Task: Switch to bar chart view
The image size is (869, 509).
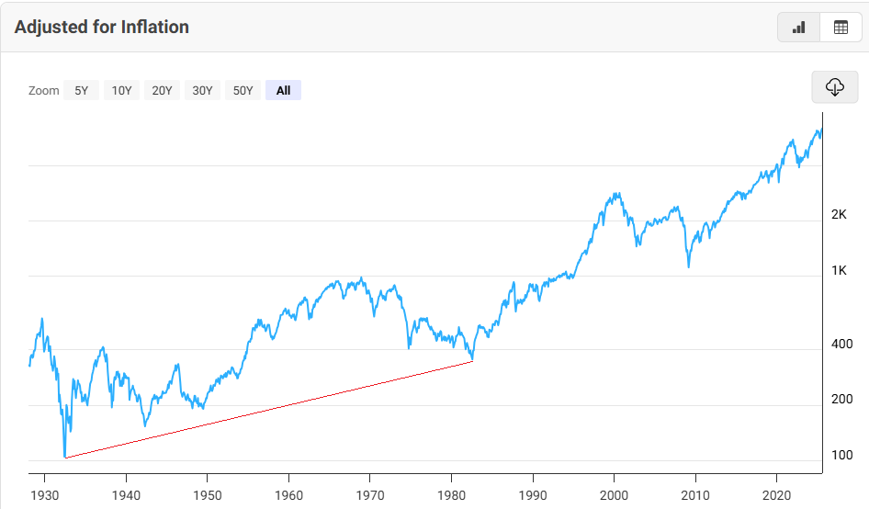Action: coord(798,28)
